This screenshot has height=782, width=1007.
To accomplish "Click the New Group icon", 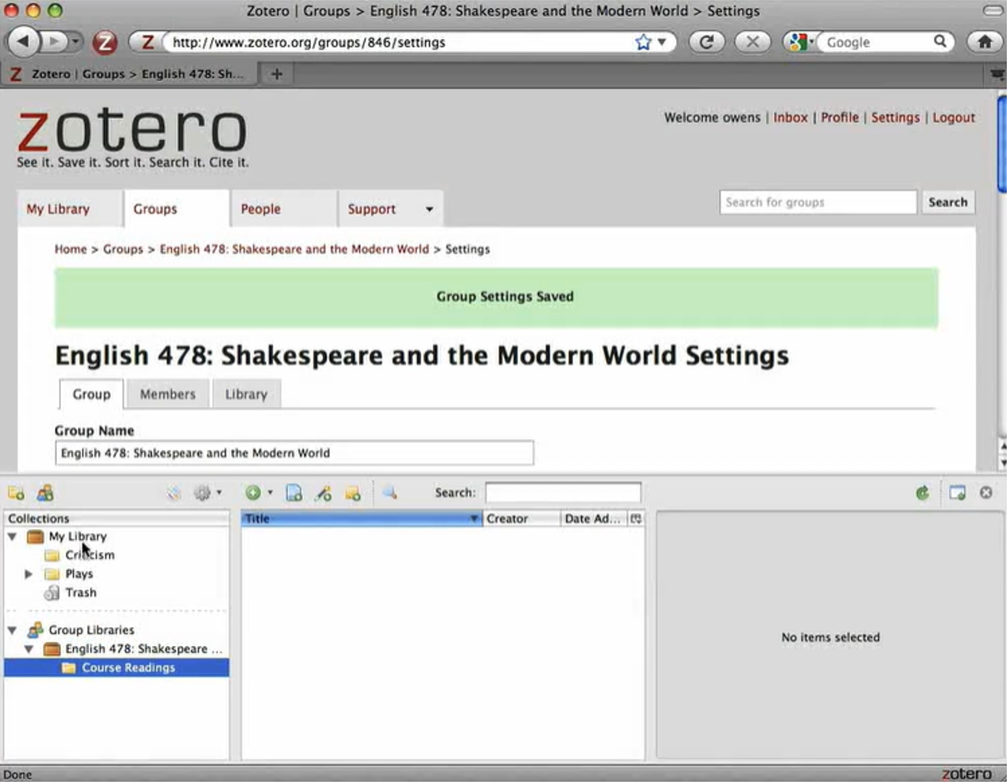I will [45, 493].
